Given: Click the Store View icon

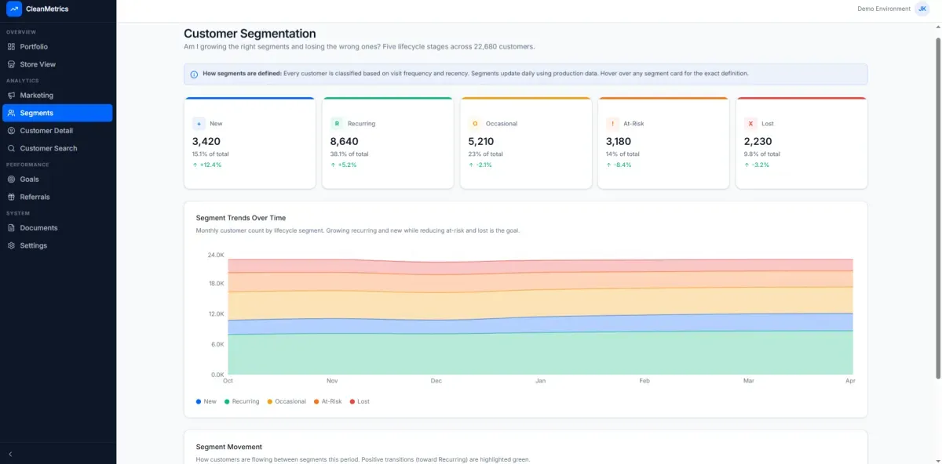Looking at the screenshot, I should [12, 64].
